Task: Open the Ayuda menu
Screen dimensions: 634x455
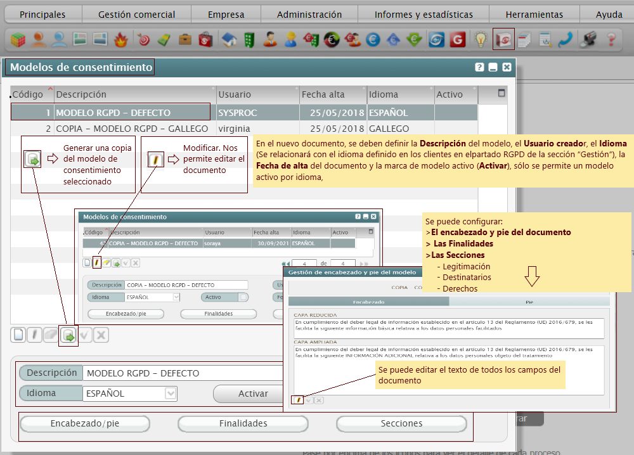Action: pos(609,15)
